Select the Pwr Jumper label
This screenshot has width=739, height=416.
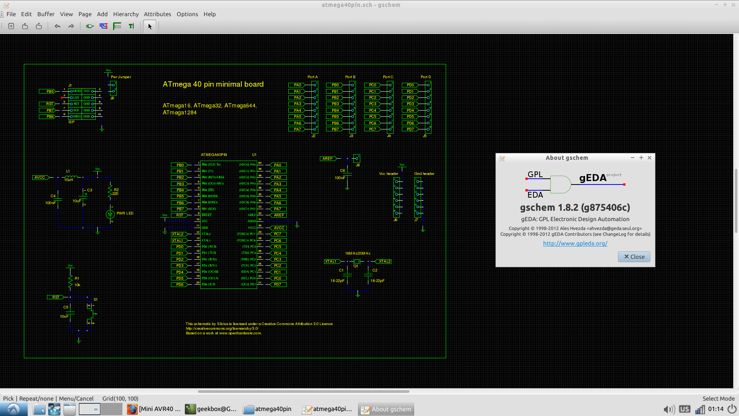[x=121, y=77]
